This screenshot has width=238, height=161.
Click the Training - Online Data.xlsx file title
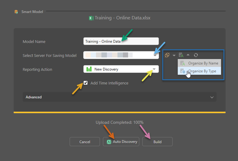123,18
